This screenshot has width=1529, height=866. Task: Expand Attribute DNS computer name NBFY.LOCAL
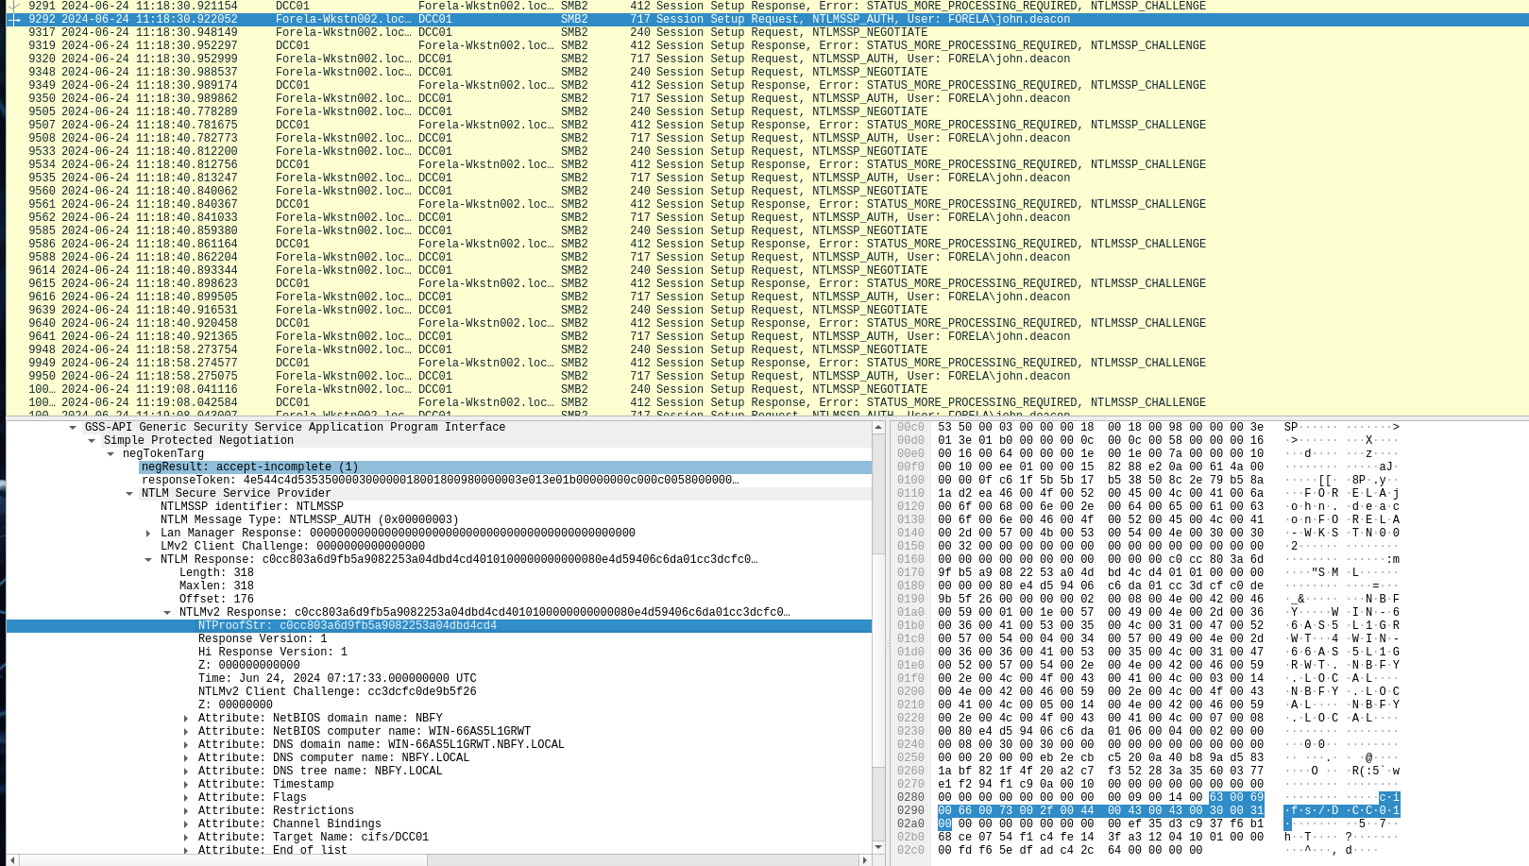point(186,758)
